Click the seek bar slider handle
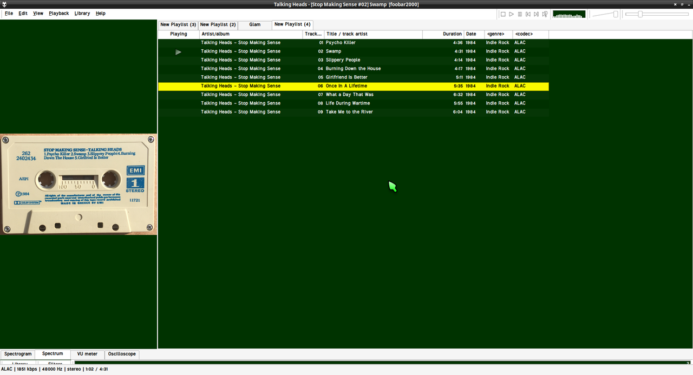Screen dimensions: 693x375 pyautogui.click(x=640, y=14)
